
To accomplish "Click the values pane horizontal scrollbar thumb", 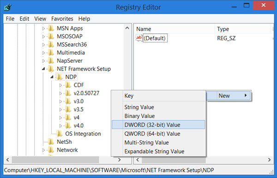I will [x=174, y=160].
